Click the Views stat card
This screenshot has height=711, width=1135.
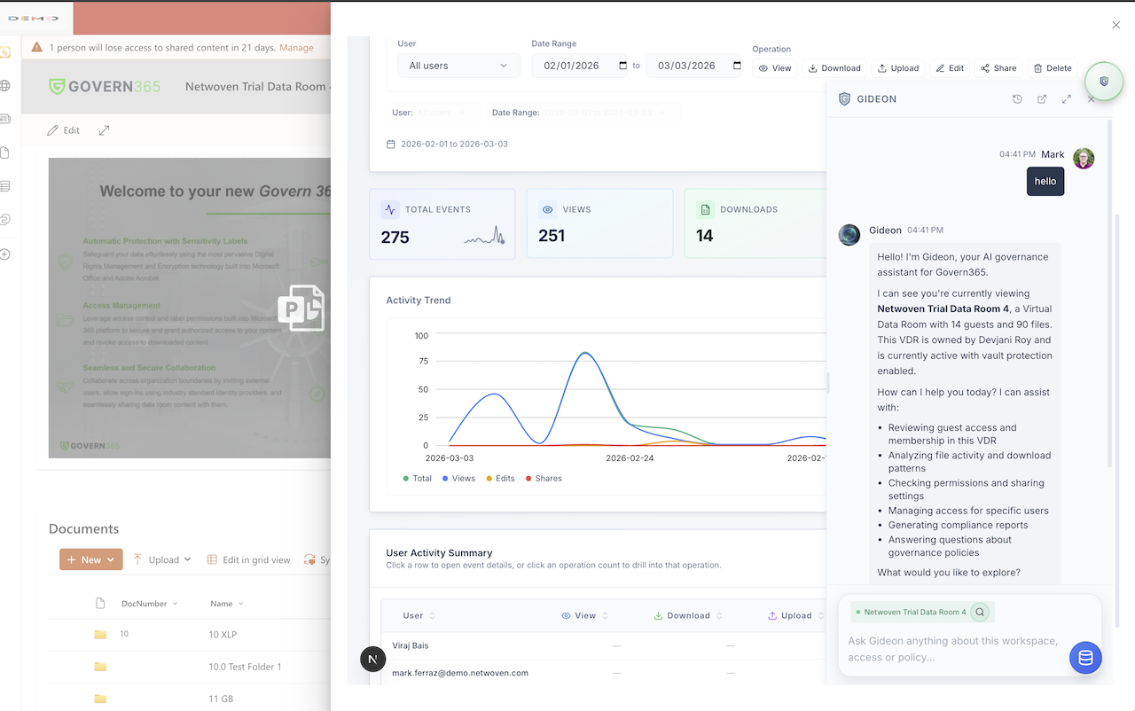point(599,223)
